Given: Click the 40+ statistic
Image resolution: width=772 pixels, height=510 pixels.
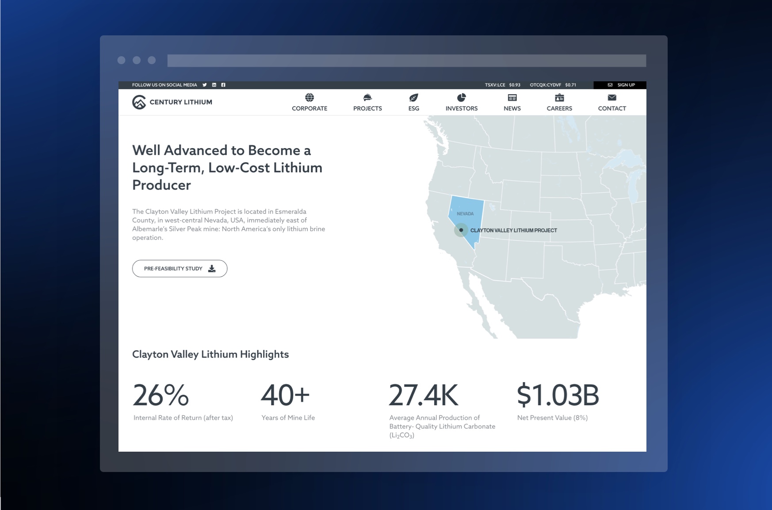Looking at the screenshot, I should point(285,395).
